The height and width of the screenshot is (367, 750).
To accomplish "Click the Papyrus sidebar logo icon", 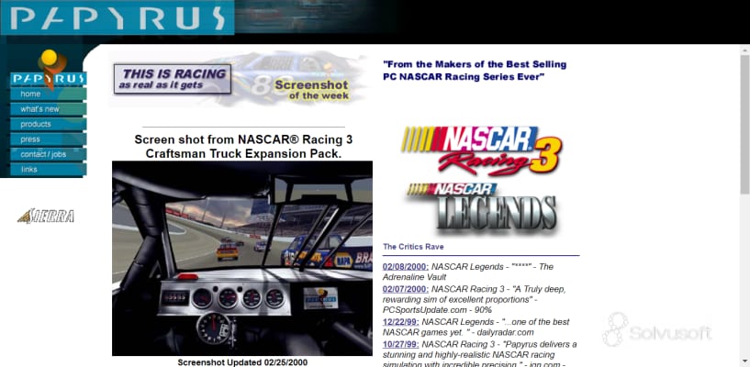I will (48, 69).
